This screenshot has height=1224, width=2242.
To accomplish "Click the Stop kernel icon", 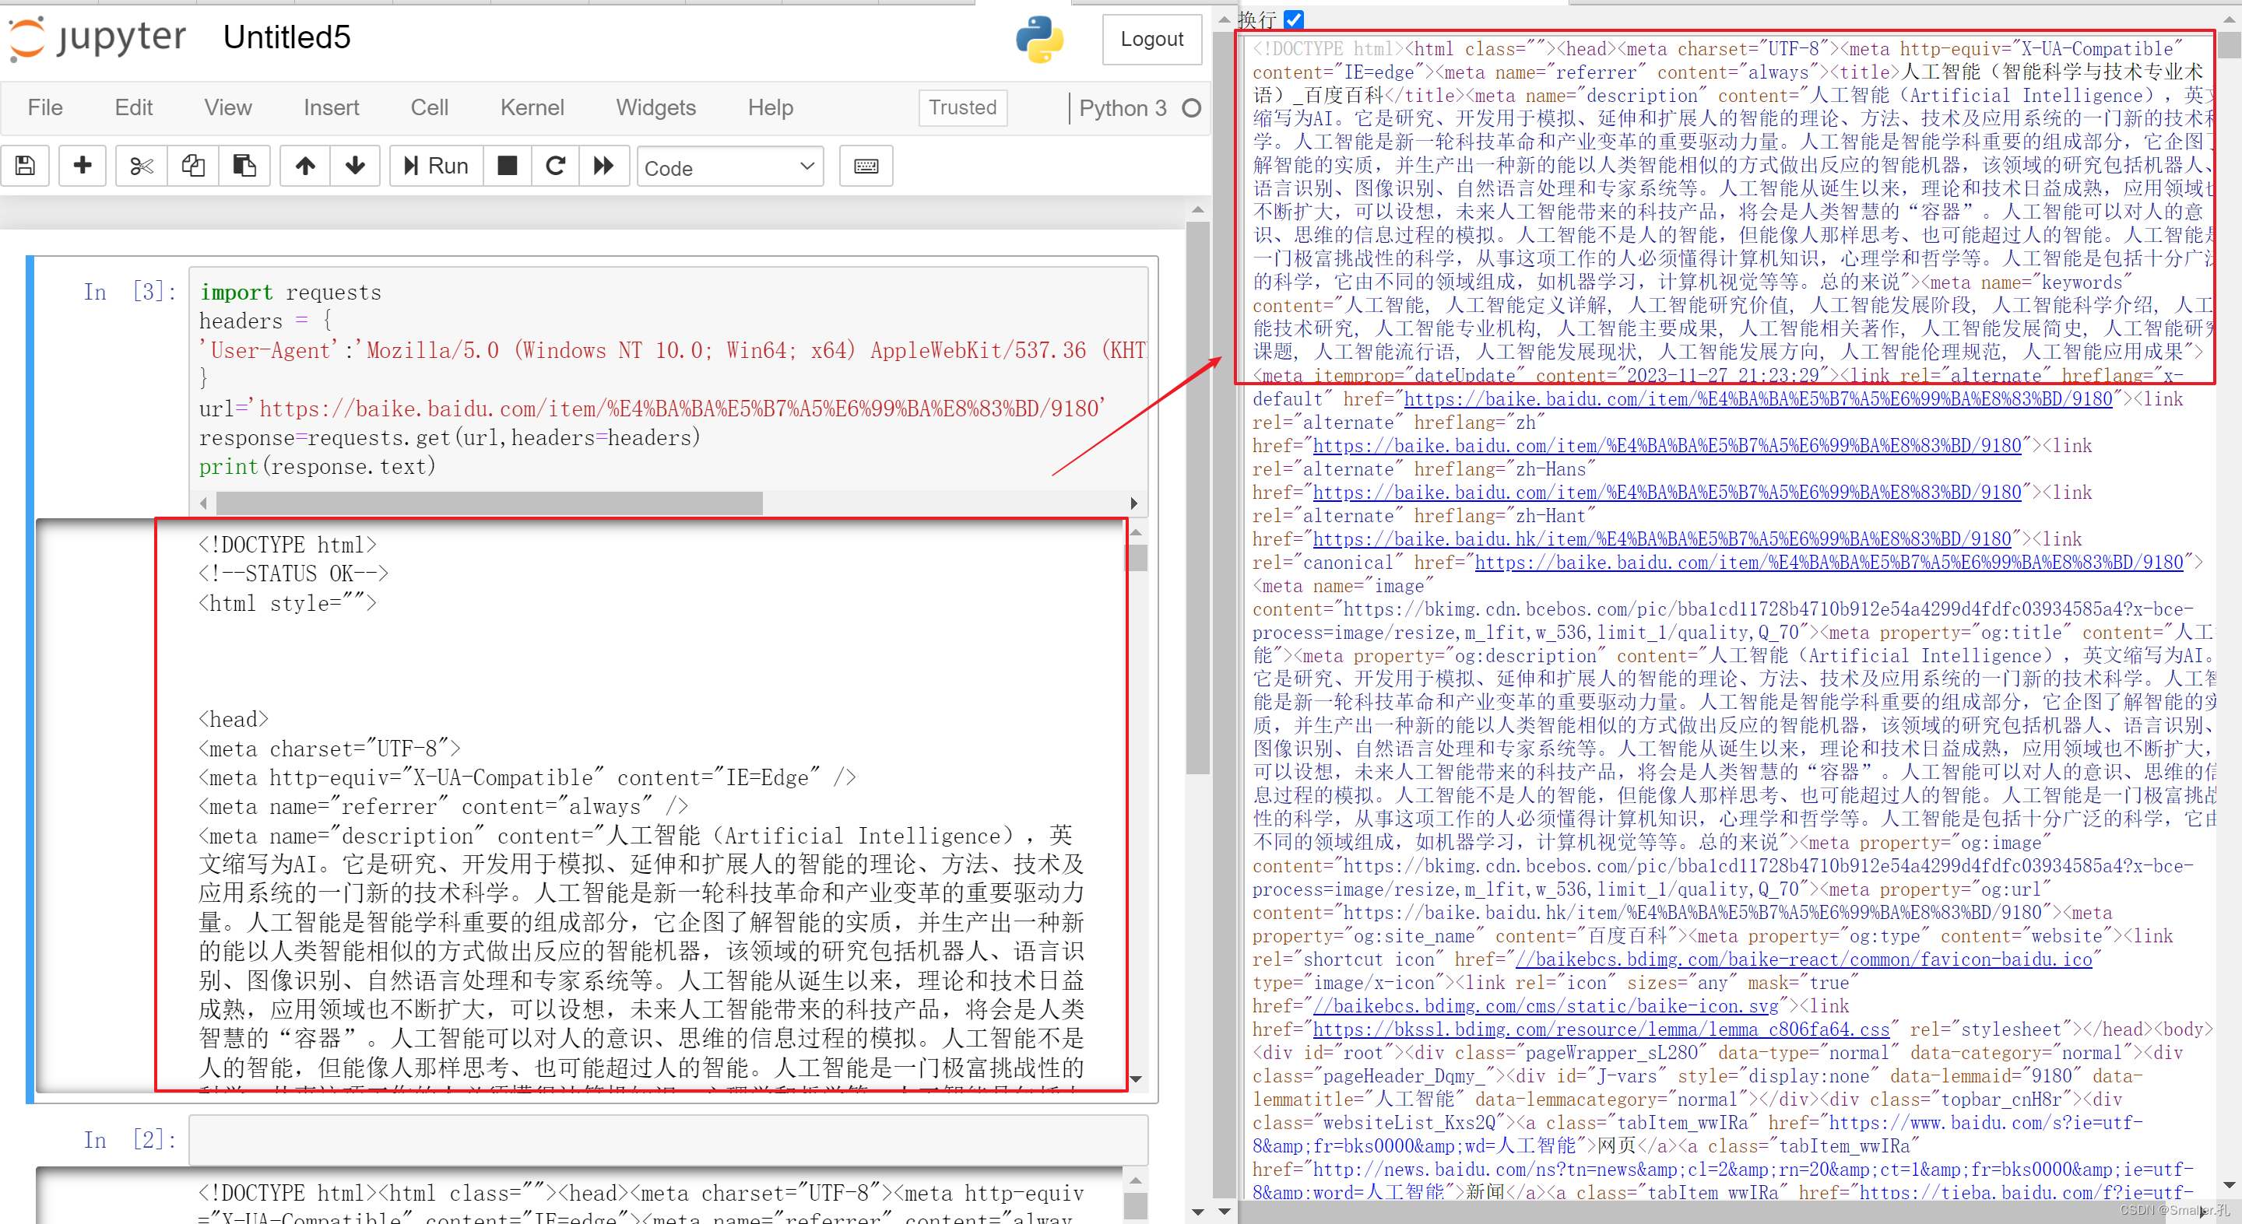I will [x=505, y=166].
